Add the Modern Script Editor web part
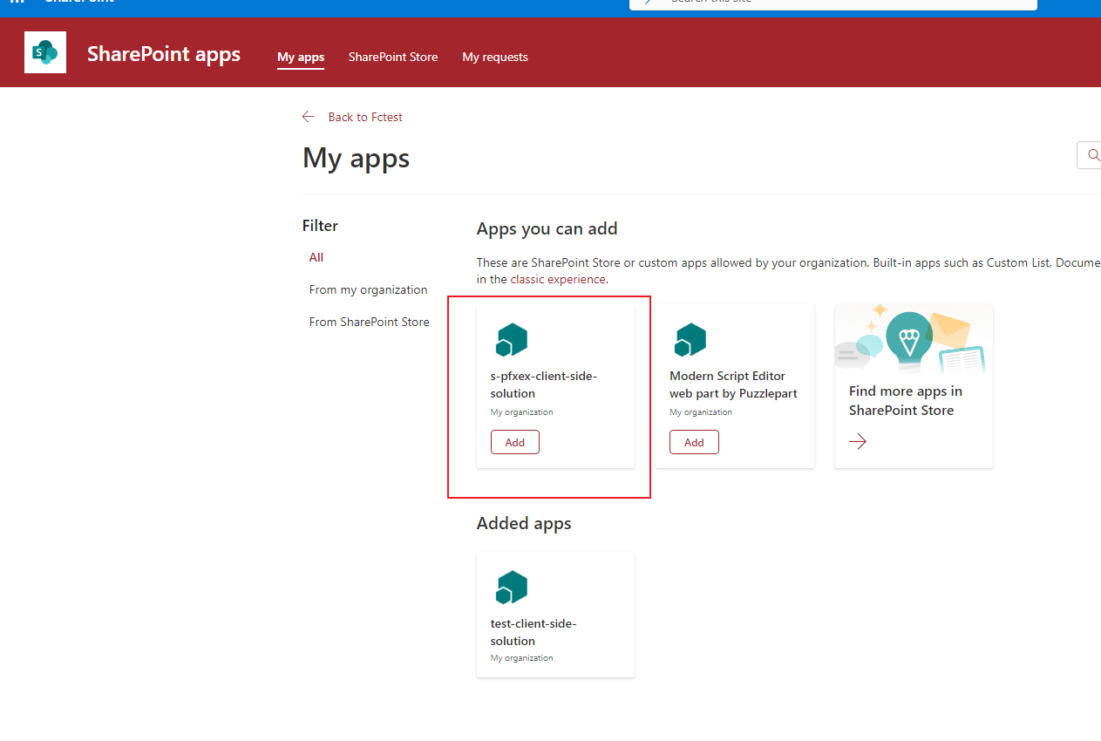Screen dimensions: 1101x741 click(694, 442)
